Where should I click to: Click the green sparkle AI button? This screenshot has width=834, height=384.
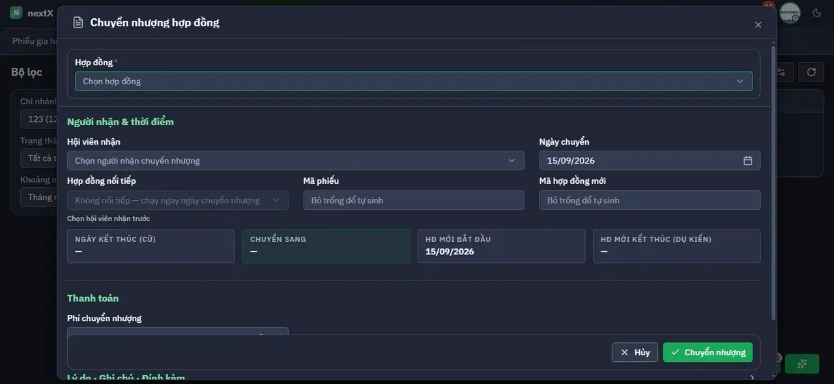pos(802,364)
